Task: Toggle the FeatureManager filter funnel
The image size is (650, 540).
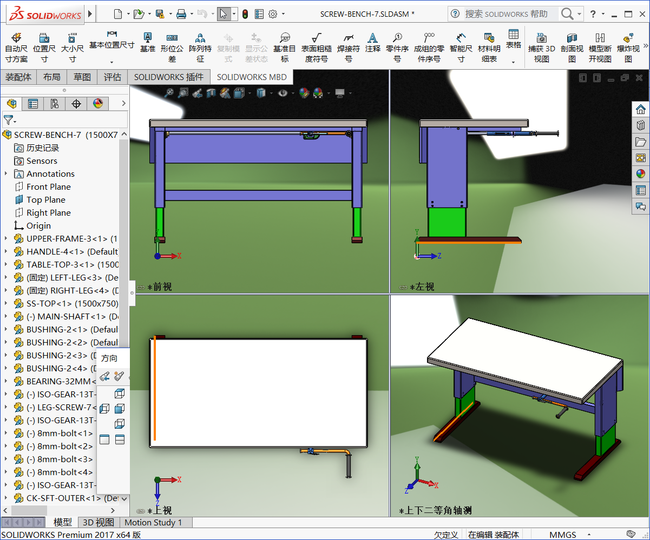Action: coord(9,119)
